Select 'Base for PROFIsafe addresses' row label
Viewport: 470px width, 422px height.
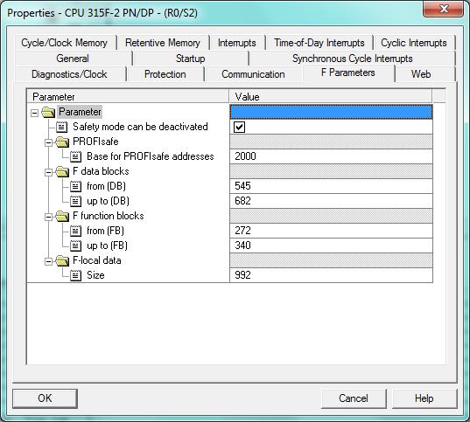151,156
